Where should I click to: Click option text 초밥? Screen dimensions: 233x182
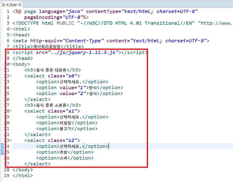(x=63, y=152)
